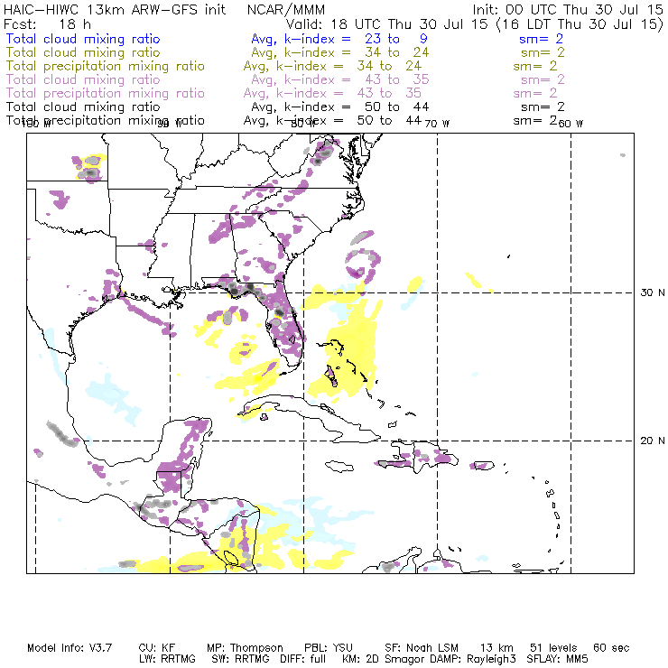Click the 'Fcst: 18 h' forecast label

pyautogui.click(x=47, y=23)
